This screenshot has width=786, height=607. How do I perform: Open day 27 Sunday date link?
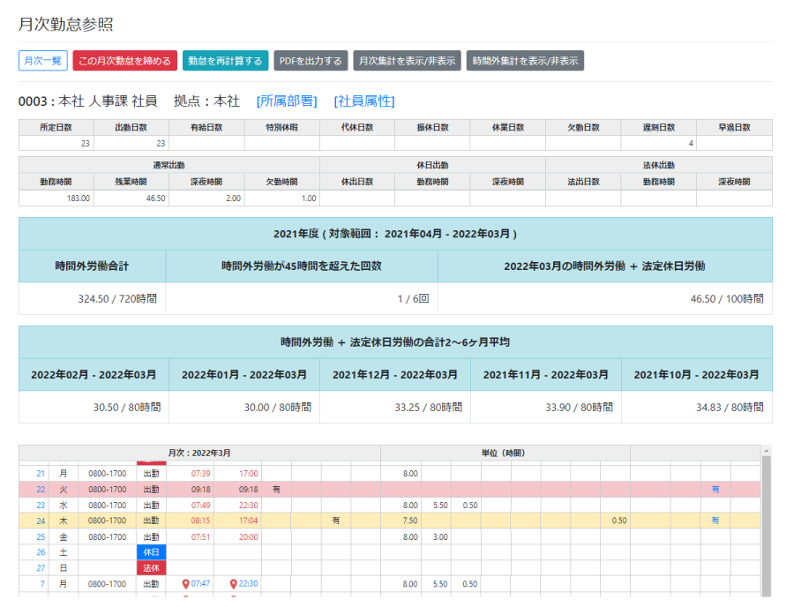click(41, 568)
